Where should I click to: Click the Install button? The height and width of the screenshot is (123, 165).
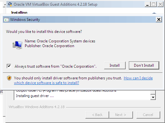[115, 65]
